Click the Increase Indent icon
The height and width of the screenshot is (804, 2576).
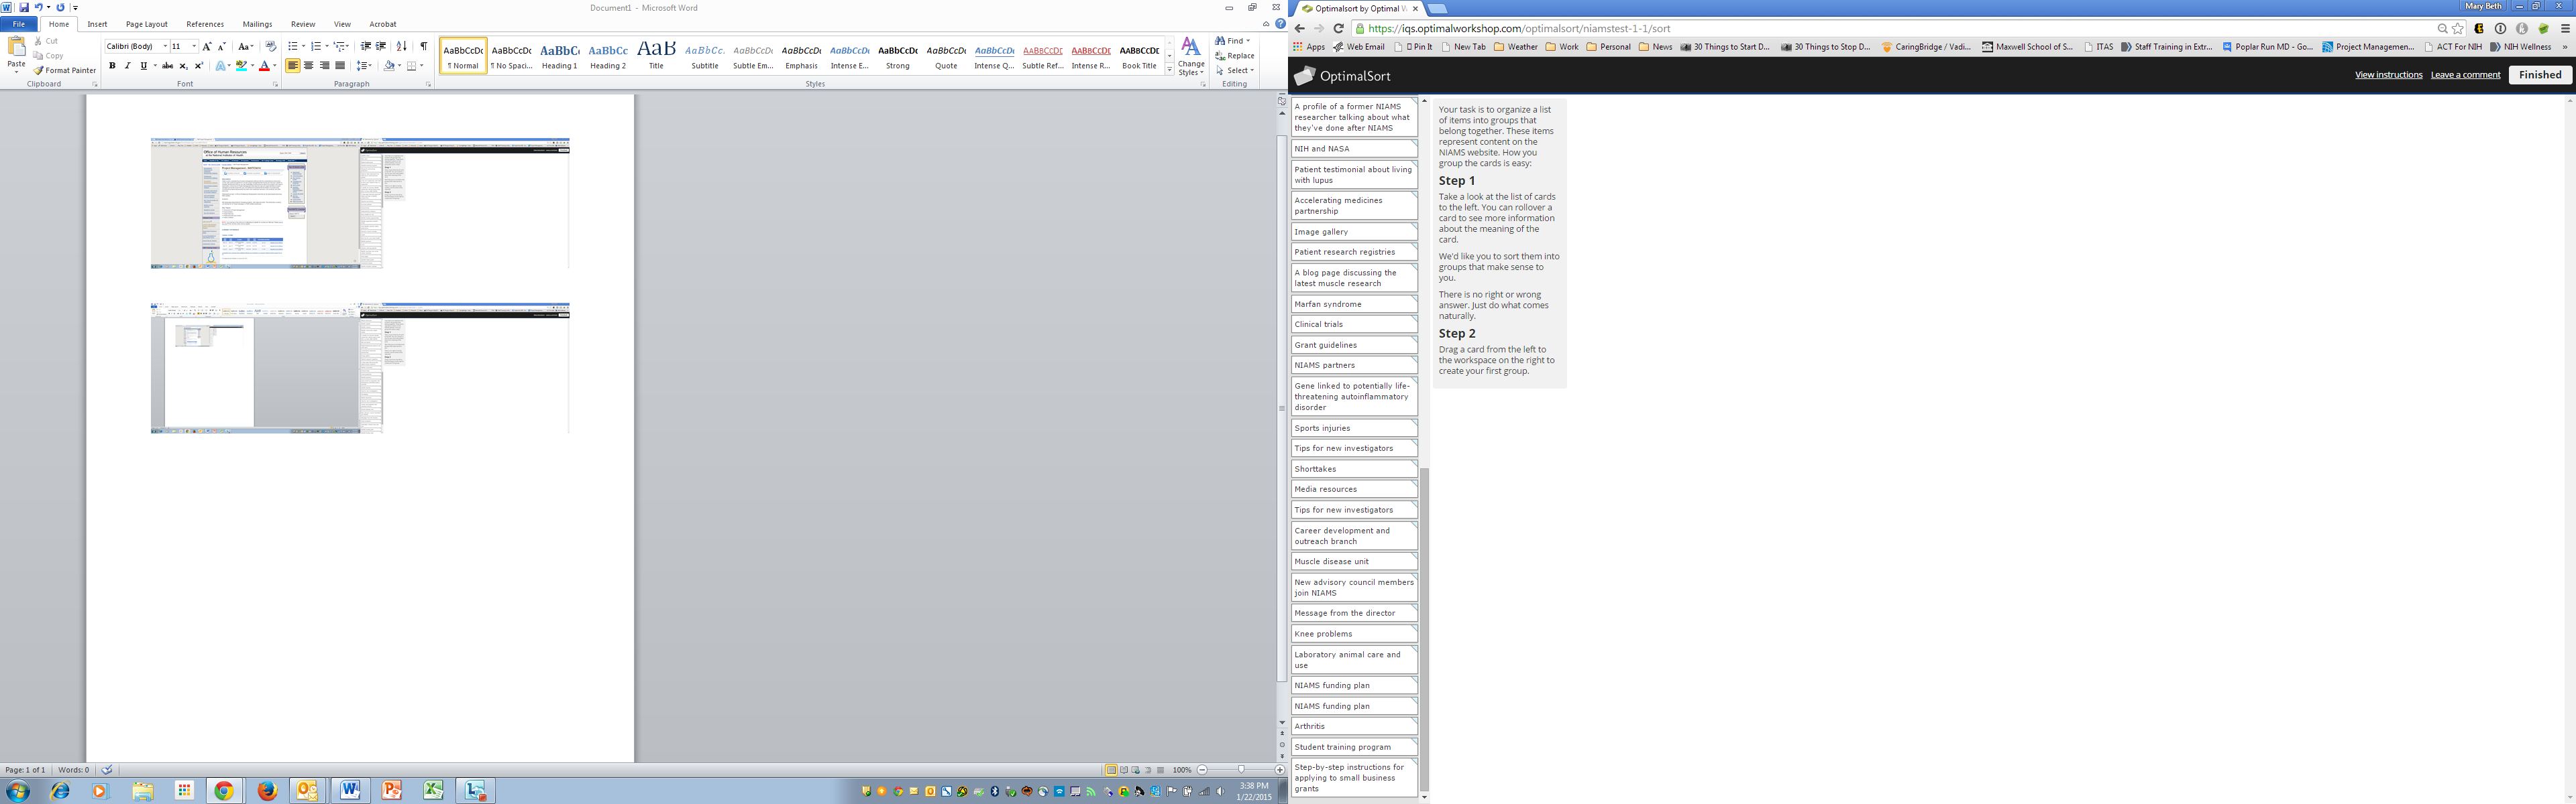(381, 46)
